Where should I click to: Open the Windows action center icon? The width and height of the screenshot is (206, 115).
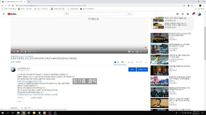pos(202,113)
